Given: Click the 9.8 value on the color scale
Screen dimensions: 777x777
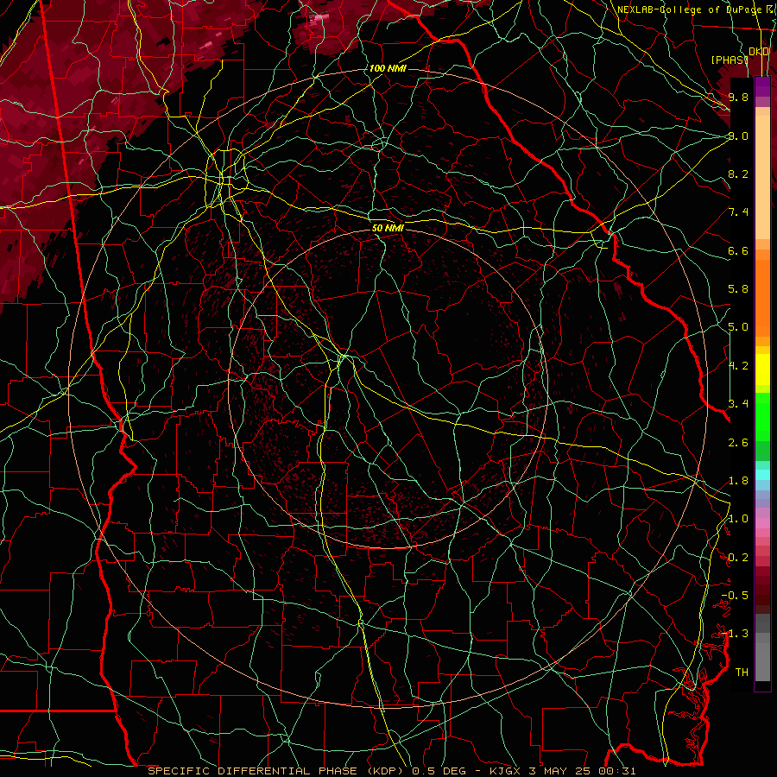Looking at the screenshot, I should [738, 97].
